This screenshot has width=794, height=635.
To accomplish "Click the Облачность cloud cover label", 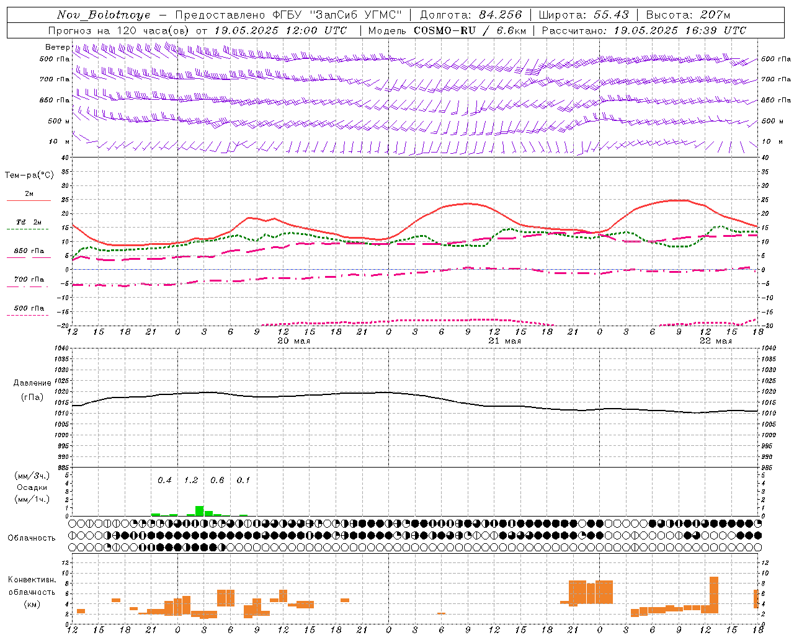I will [32, 538].
